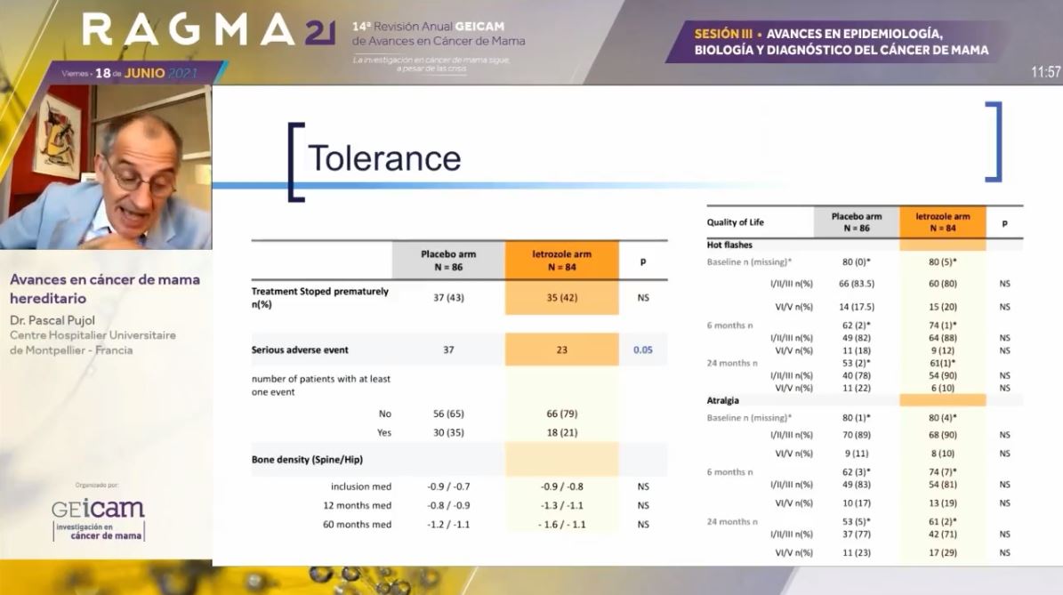Click the '-0.9 / -0.7' placebo value

point(448,486)
